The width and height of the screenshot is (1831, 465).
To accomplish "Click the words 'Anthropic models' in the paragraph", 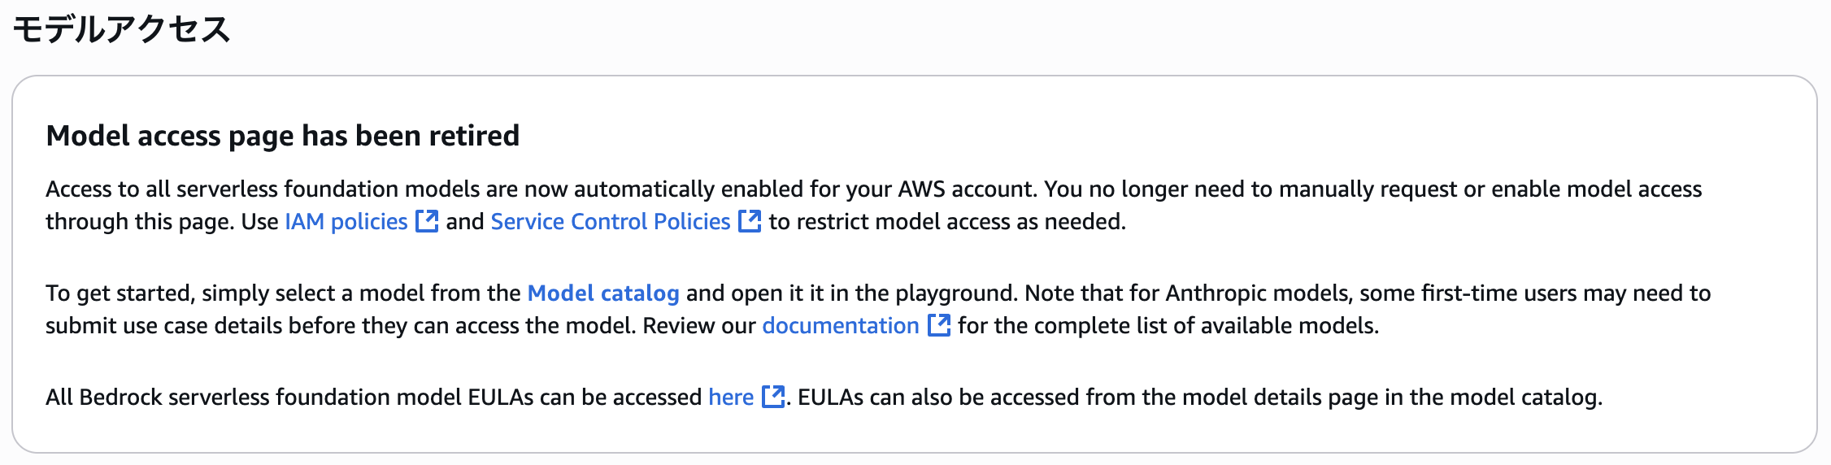I will (1258, 293).
